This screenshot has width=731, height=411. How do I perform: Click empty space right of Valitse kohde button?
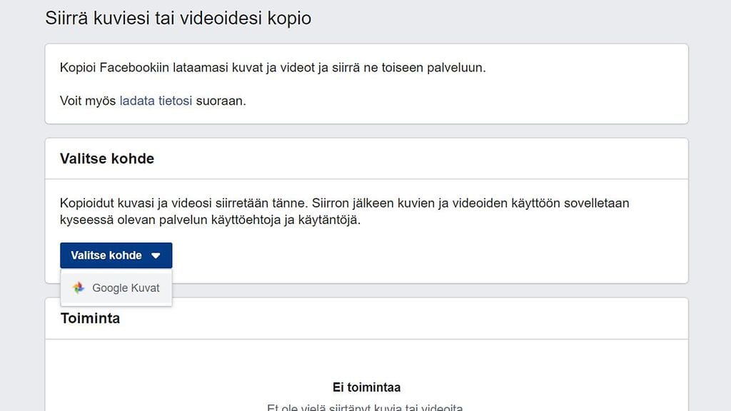pyautogui.click(x=428, y=255)
